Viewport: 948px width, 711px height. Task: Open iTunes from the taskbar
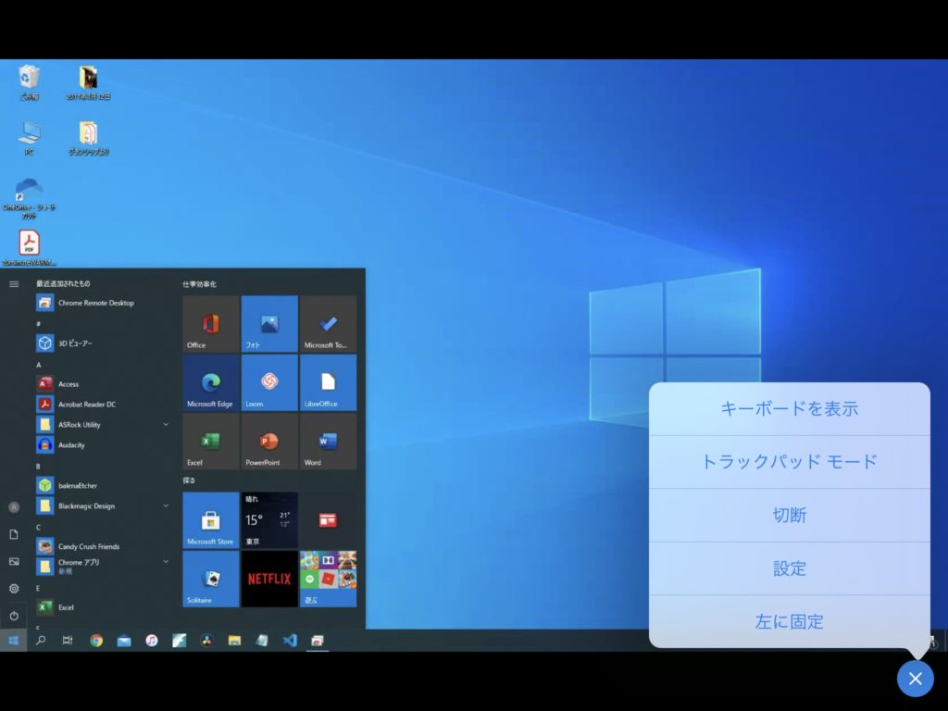(152, 641)
